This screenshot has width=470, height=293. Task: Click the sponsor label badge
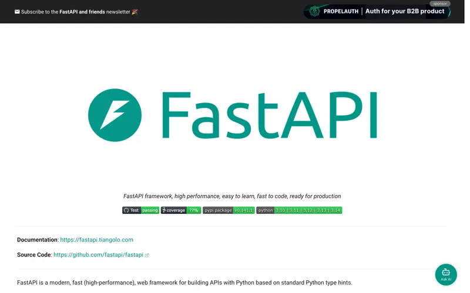[439, 4]
